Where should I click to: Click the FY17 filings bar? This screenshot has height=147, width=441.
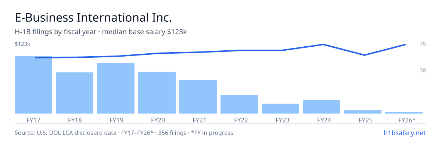coord(33,85)
